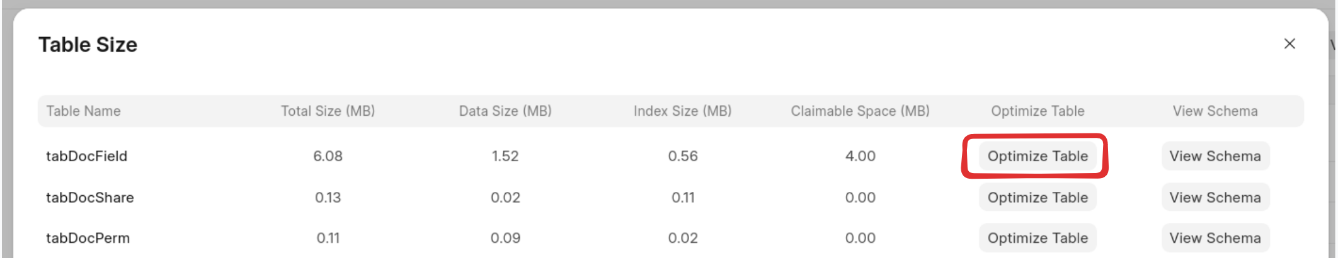
Task: View schema of tabDocField
Action: click(x=1215, y=156)
